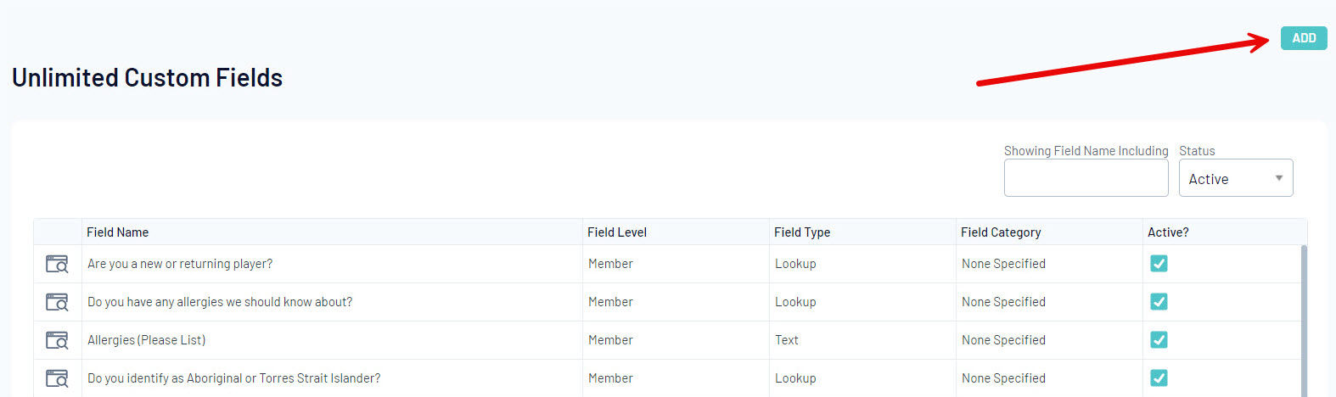
Task: Open details icon for allergies question row
Action: point(57,302)
